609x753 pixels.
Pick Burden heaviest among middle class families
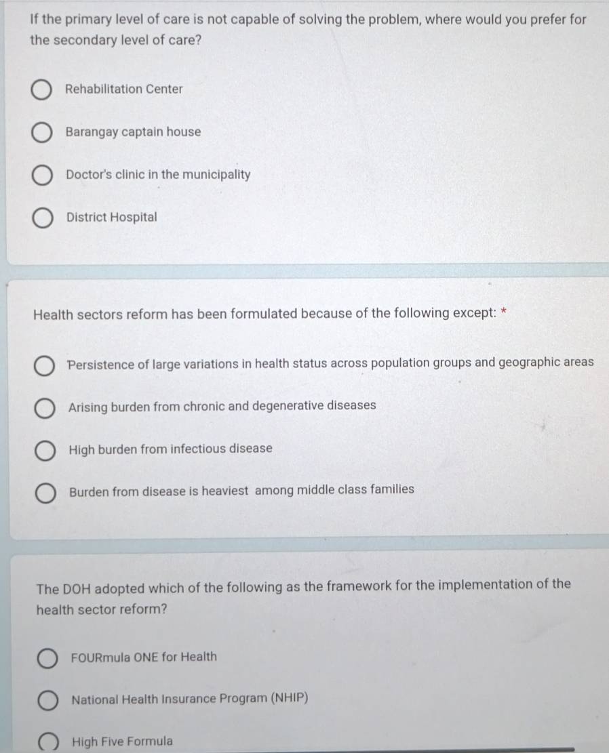point(45,493)
